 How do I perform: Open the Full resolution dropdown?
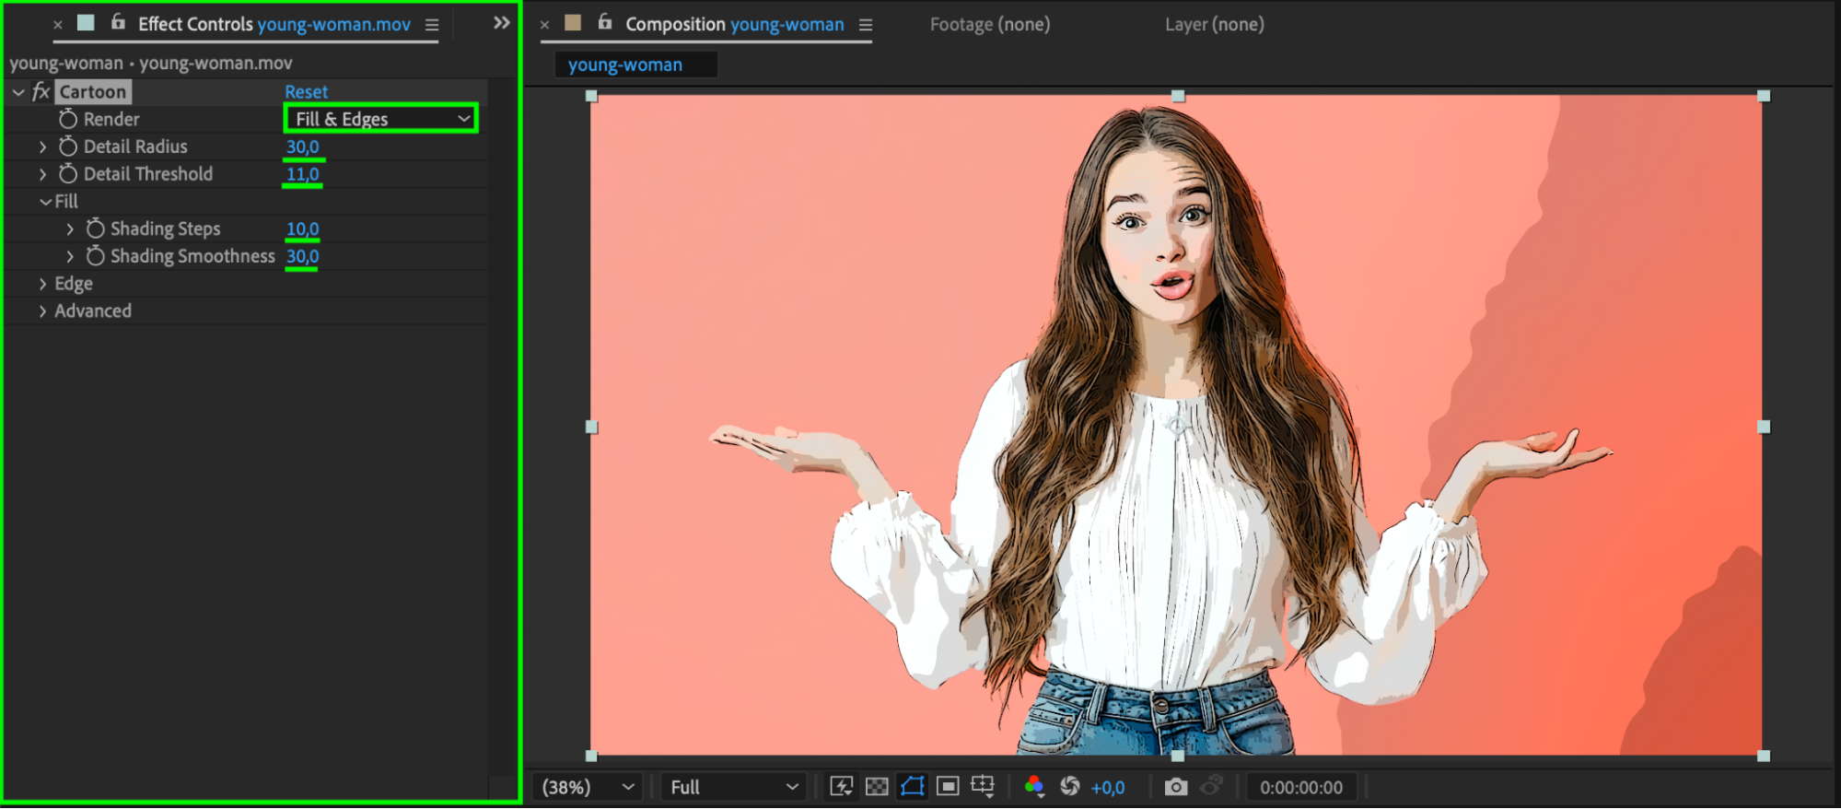point(732,787)
